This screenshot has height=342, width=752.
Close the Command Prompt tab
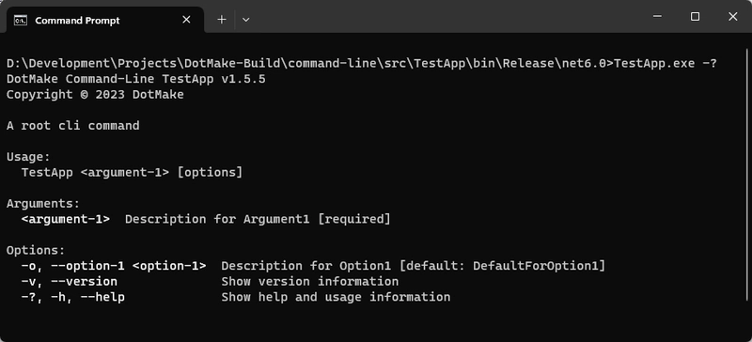[186, 20]
